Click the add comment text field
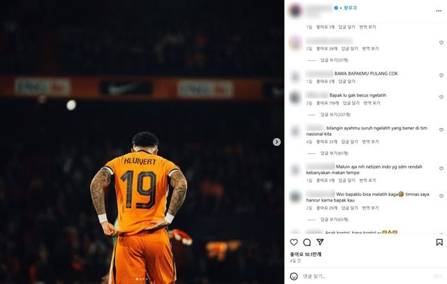The image size is (447, 284). coord(365,276)
